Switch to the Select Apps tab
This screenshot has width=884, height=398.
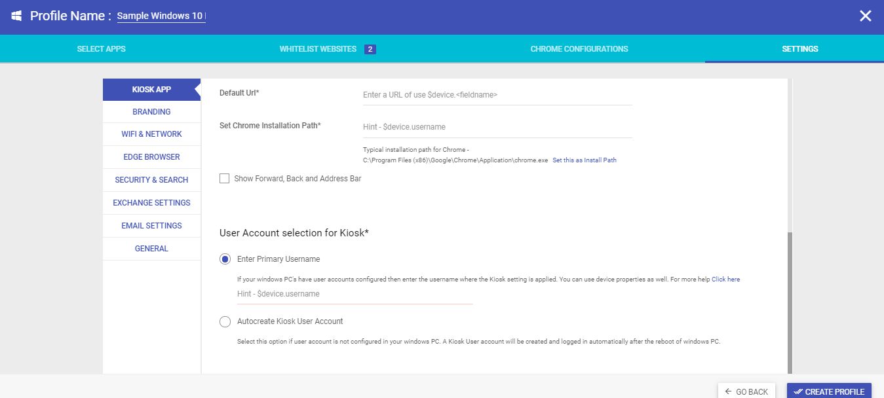point(101,49)
